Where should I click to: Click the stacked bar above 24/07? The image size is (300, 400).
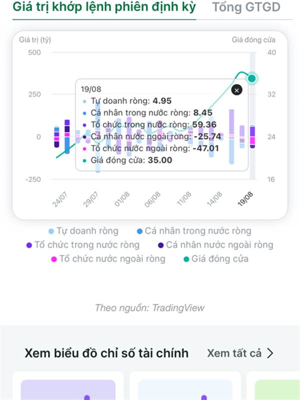pyautogui.click(x=56, y=136)
